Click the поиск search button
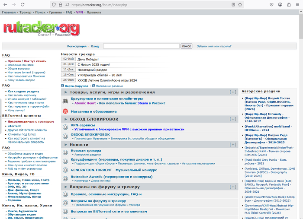The width and height of the screenshot is (303, 219). coord(186,46)
